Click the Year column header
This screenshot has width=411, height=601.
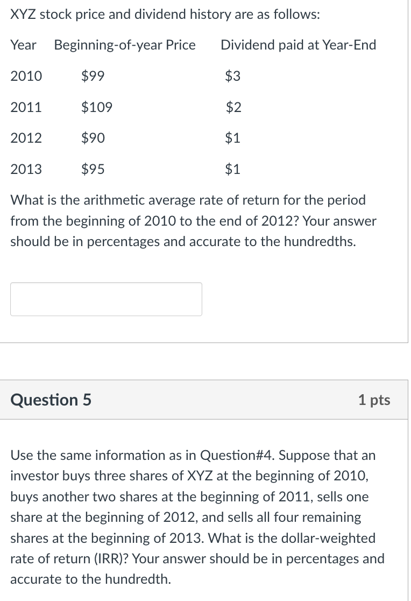[23, 45]
